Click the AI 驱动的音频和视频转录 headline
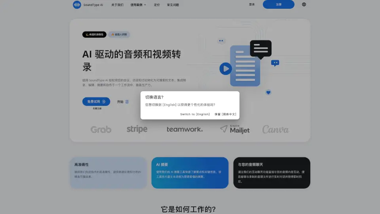 pos(131,61)
